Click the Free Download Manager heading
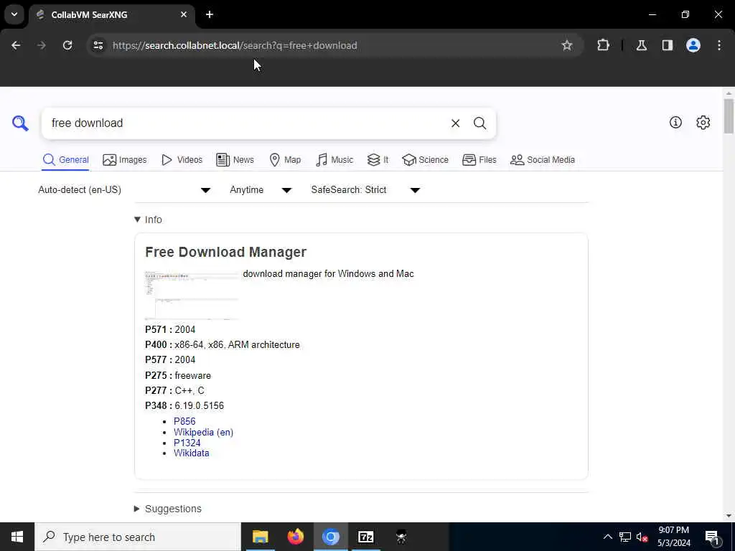 coord(225,252)
